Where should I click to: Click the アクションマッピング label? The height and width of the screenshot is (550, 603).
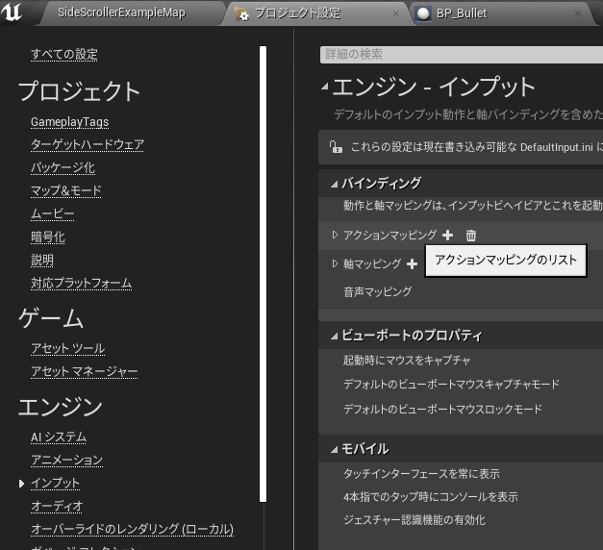(389, 235)
